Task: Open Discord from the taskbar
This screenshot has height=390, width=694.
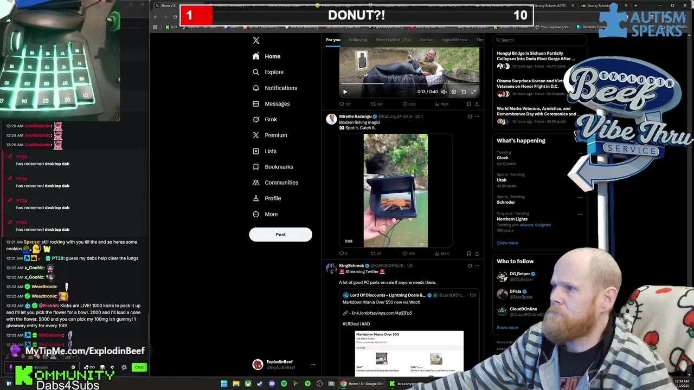Action: pos(272,383)
